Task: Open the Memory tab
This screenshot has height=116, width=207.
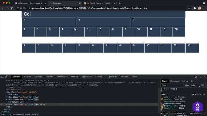Action: tap(75, 77)
